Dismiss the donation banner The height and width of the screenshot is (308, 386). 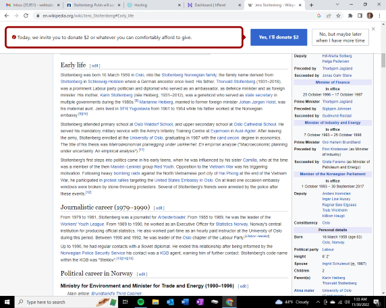(373, 29)
